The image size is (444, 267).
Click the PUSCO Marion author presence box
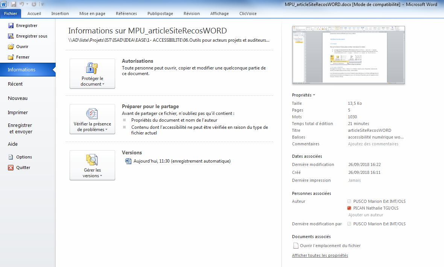click(350, 201)
